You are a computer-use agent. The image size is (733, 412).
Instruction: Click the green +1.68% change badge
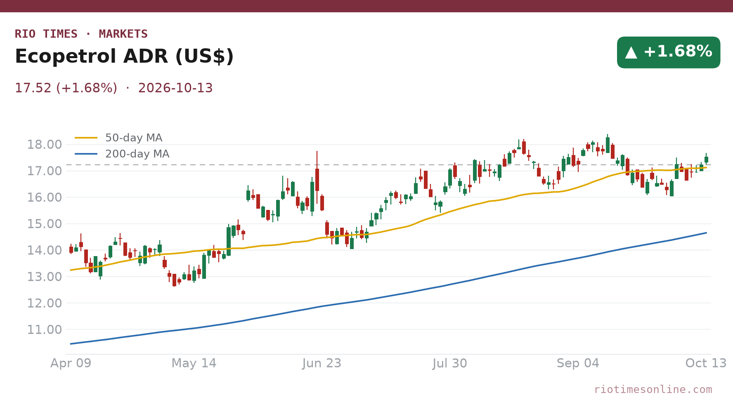click(x=669, y=52)
